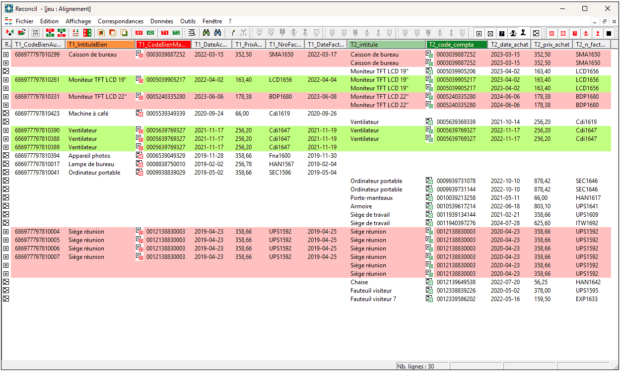Click the green A2 toolbar button
620x371 pixels.
point(150,33)
